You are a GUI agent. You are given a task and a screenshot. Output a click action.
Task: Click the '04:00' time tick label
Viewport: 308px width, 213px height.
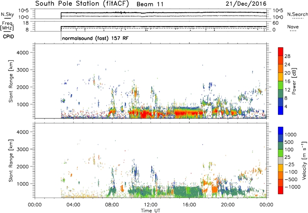(73, 205)
